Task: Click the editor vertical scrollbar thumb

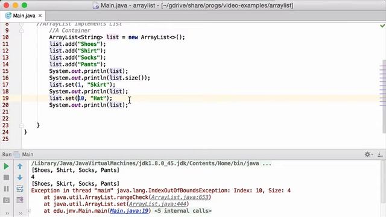Action: pyautogui.click(x=384, y=96)
